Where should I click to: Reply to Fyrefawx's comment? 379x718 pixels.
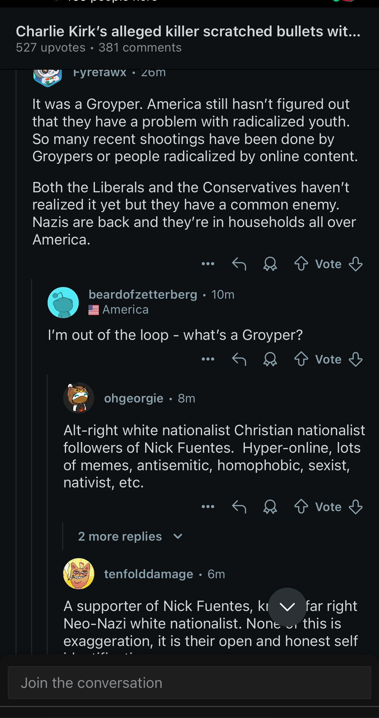tap(239, 264)
